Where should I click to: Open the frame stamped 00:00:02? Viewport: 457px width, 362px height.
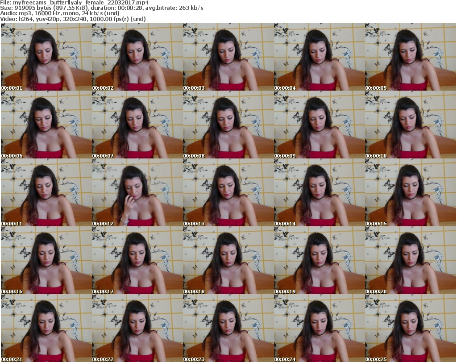(x=137, y=57)
